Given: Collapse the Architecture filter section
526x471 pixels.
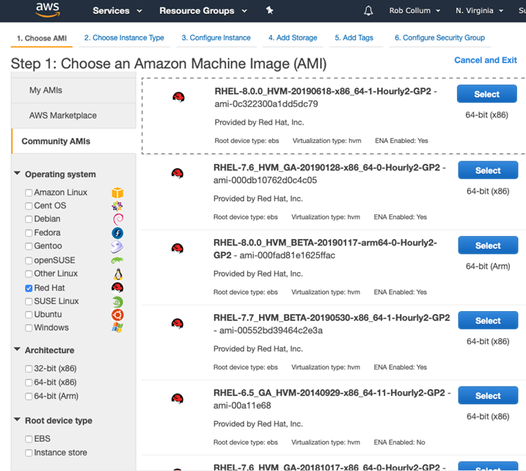Looking at the screenshot, I should 17,349.
